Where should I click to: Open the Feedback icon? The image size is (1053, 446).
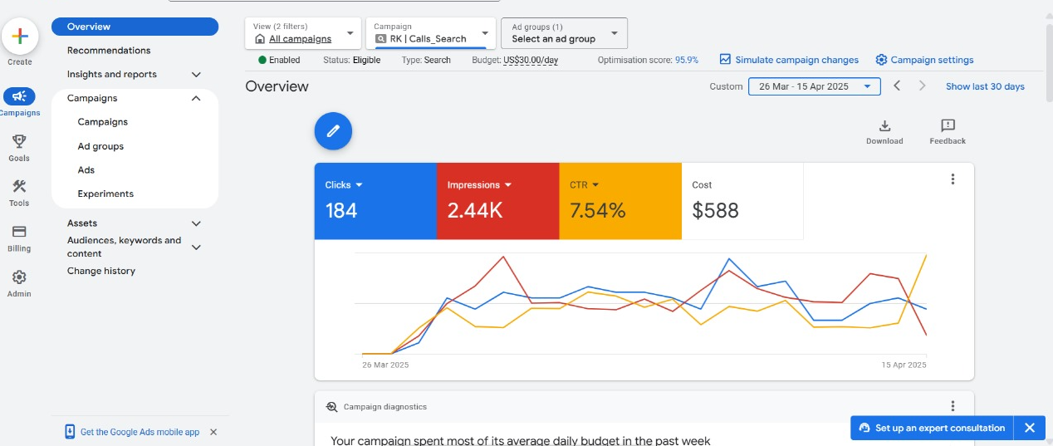pyautogui.click(x=948, y=126)
